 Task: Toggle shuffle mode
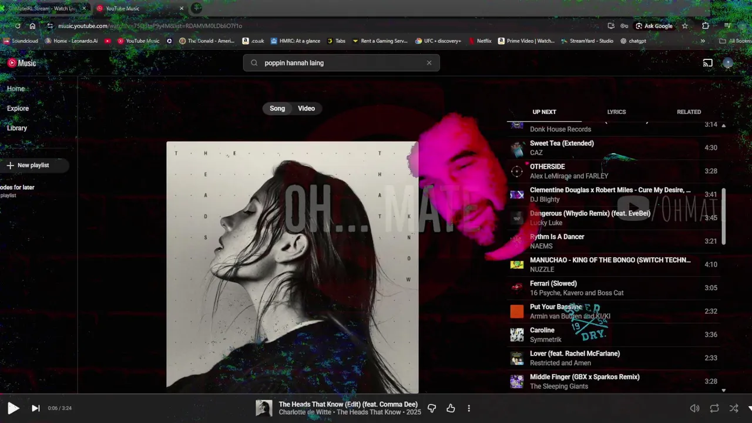[734, 408]
